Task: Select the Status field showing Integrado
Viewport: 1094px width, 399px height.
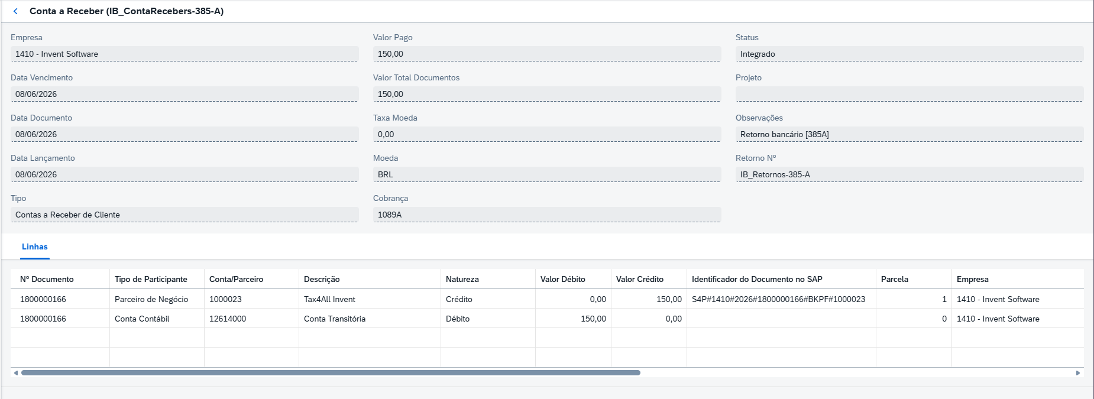Action: pyautogui.click(x=909, y=54)
